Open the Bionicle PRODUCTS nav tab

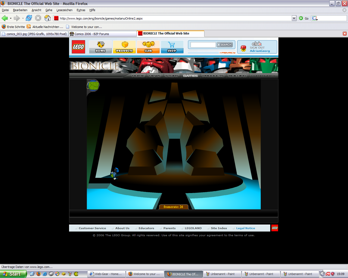(213, 76)
